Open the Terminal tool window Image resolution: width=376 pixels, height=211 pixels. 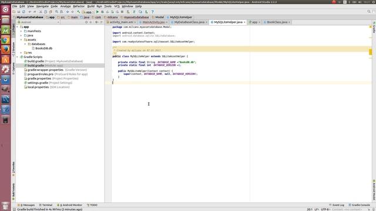(x=46, y=205)
